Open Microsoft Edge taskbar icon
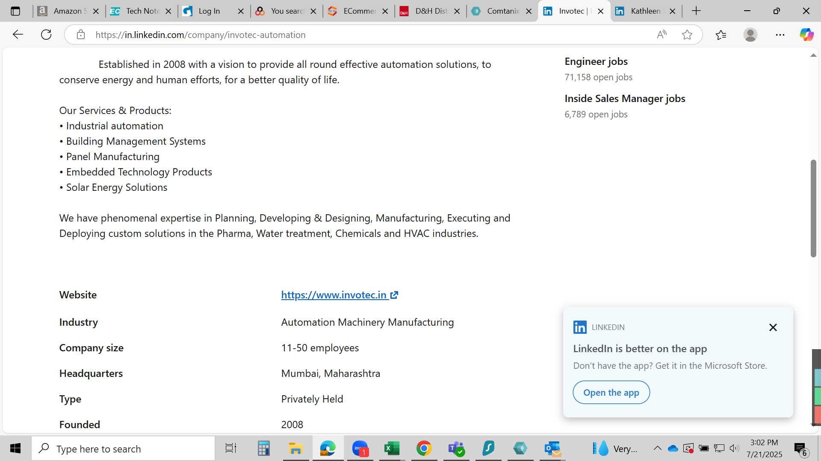This screenshot has height=461, width=821. [328, 448]
